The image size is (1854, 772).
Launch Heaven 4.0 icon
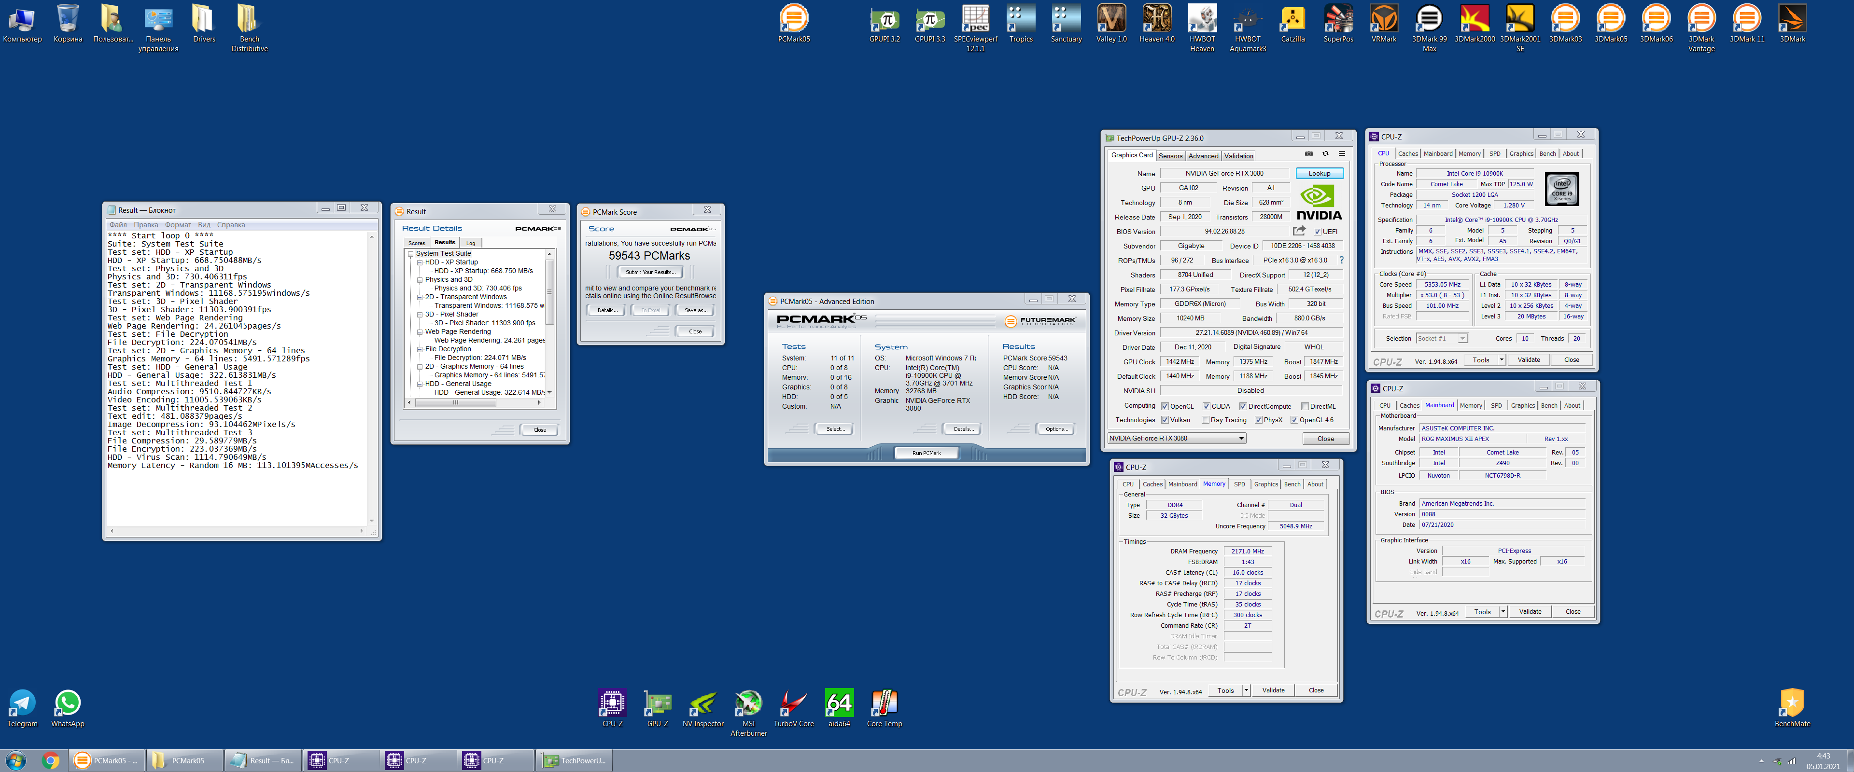click(x=1157, y=24)
